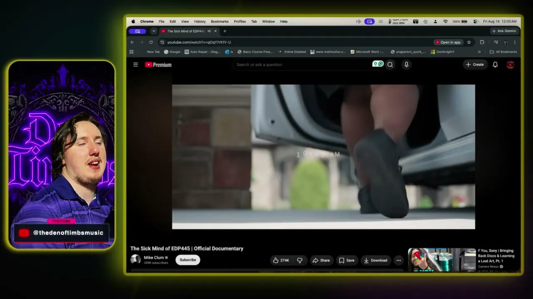The image size is (533, 299).
Task: Close the Sick Mind of EDP445 tab
Action: 215,31
